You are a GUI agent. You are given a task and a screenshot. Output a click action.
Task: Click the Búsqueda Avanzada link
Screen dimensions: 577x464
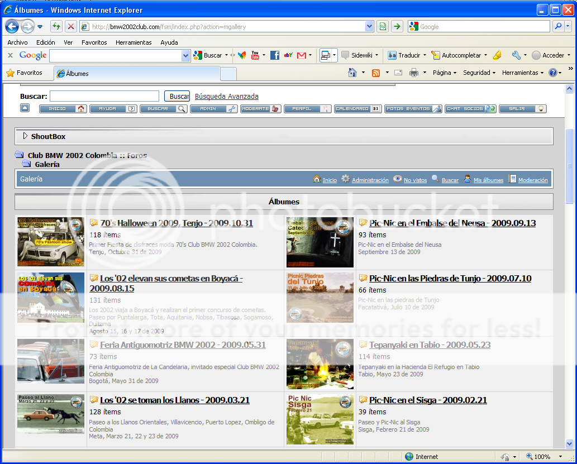[226, 97]
